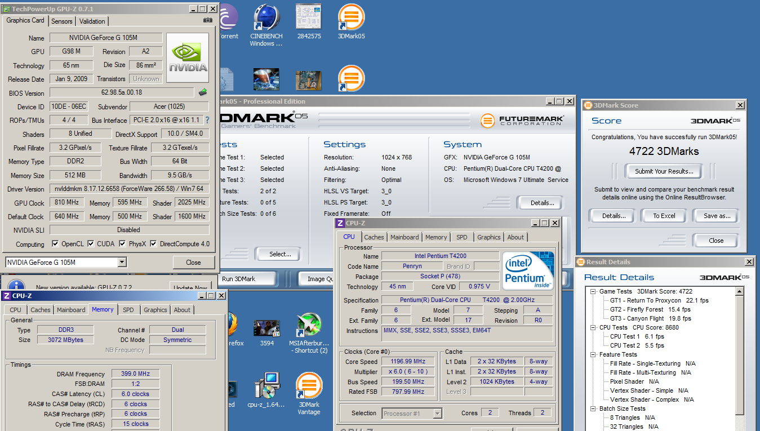Open the 3594 desktop icon
Viewport: 760px width, 431px height.
pos(266,332)
